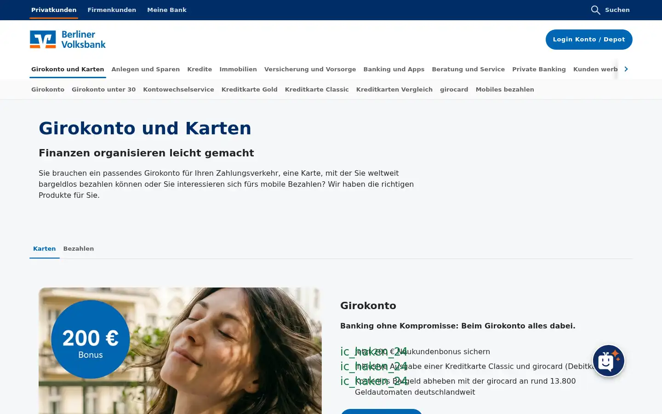Open the chatbot assistant icon
Image resolution: width=662 pixels, height=414 pixels.
608,361
